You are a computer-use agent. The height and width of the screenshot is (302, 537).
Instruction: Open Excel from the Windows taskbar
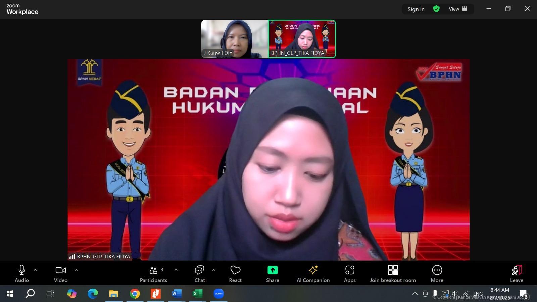click(197, 294)
